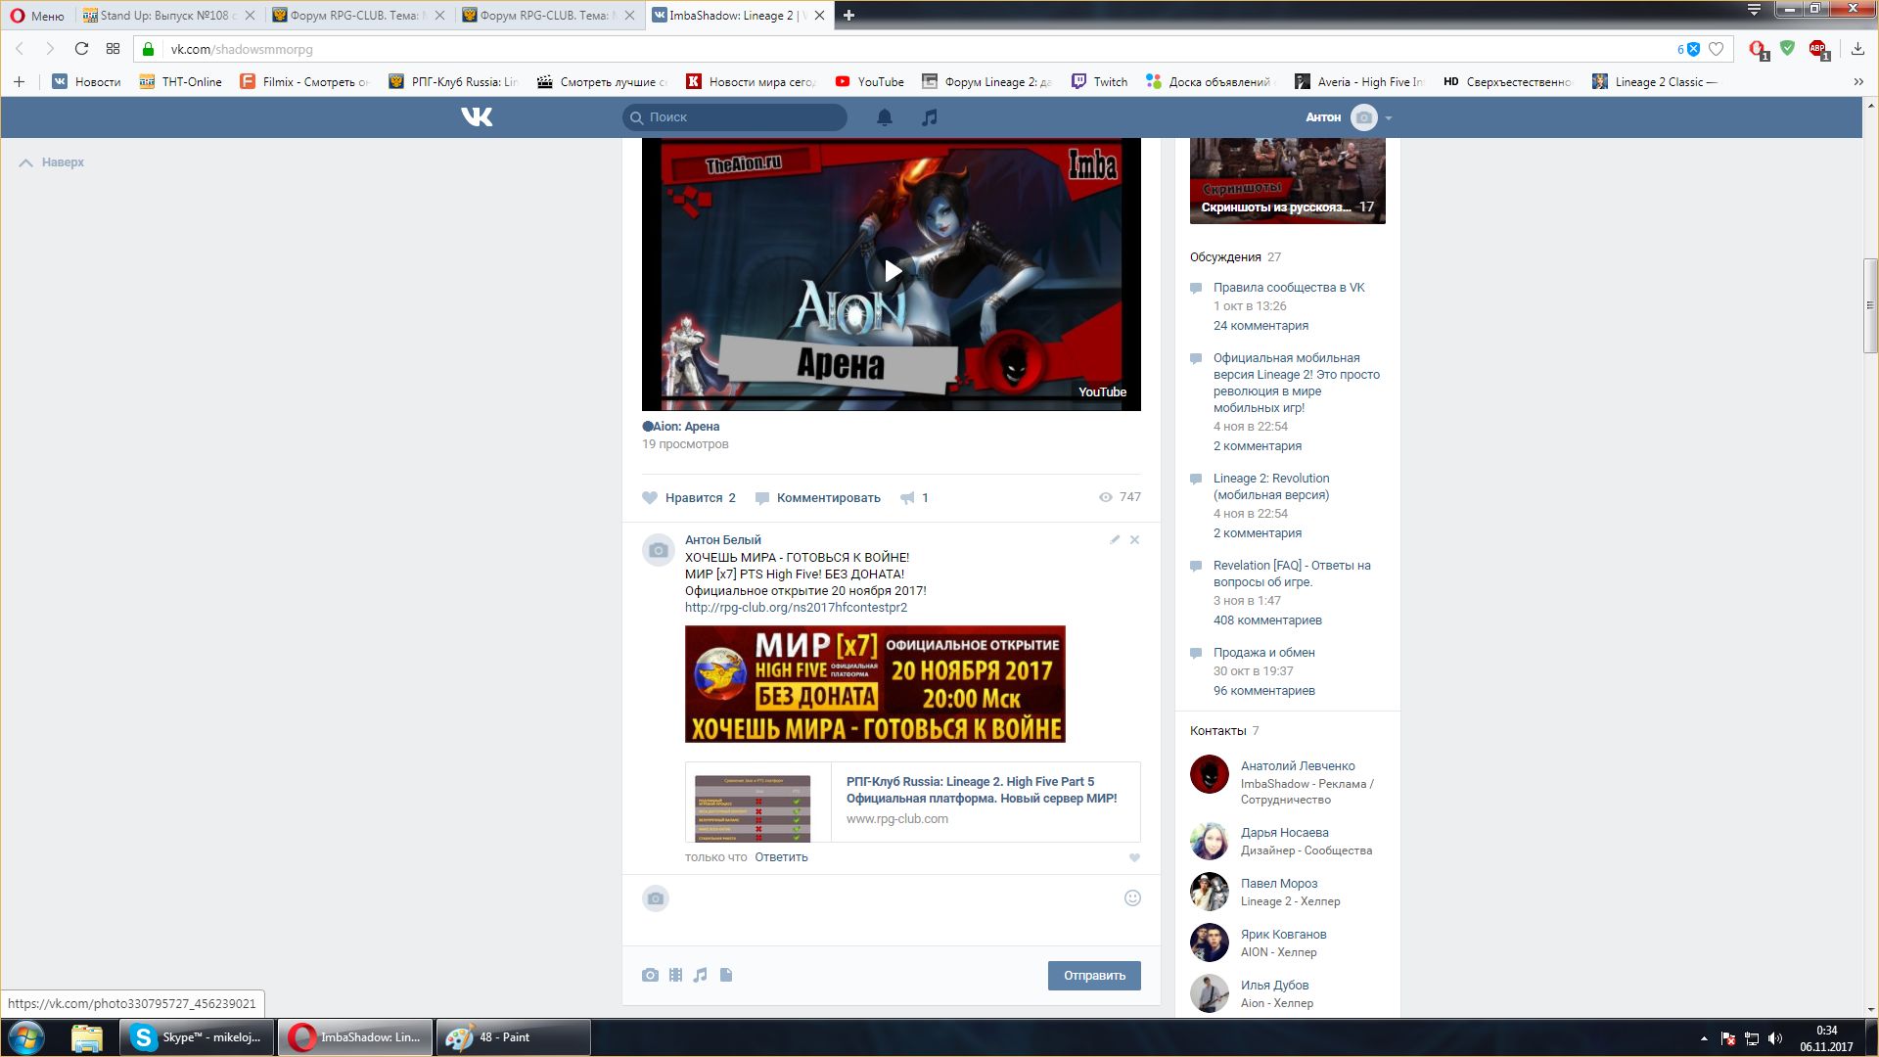Screen dimensions: 1879x1057
Task: Attach document file icon
Action: point(726,975)
